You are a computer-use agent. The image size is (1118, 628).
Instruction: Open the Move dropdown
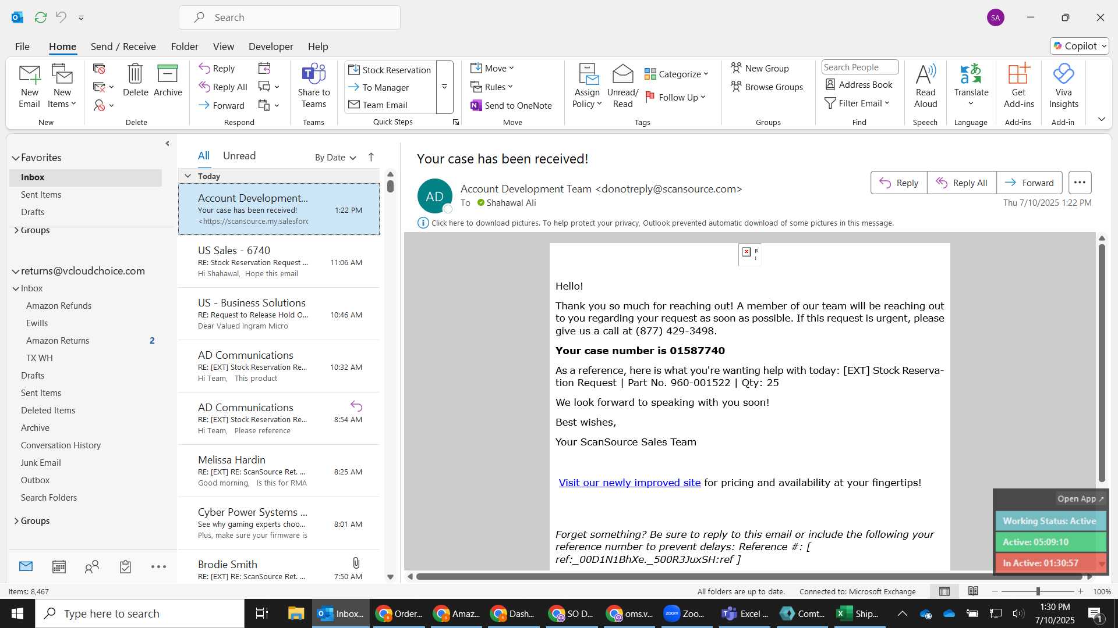click(492, 69)
